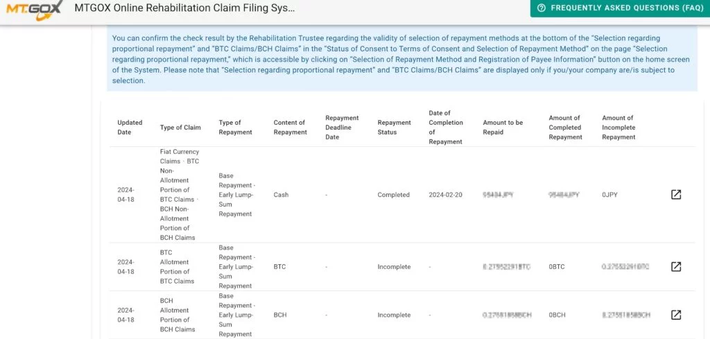Click the Updated Date column header

(130, 128)
